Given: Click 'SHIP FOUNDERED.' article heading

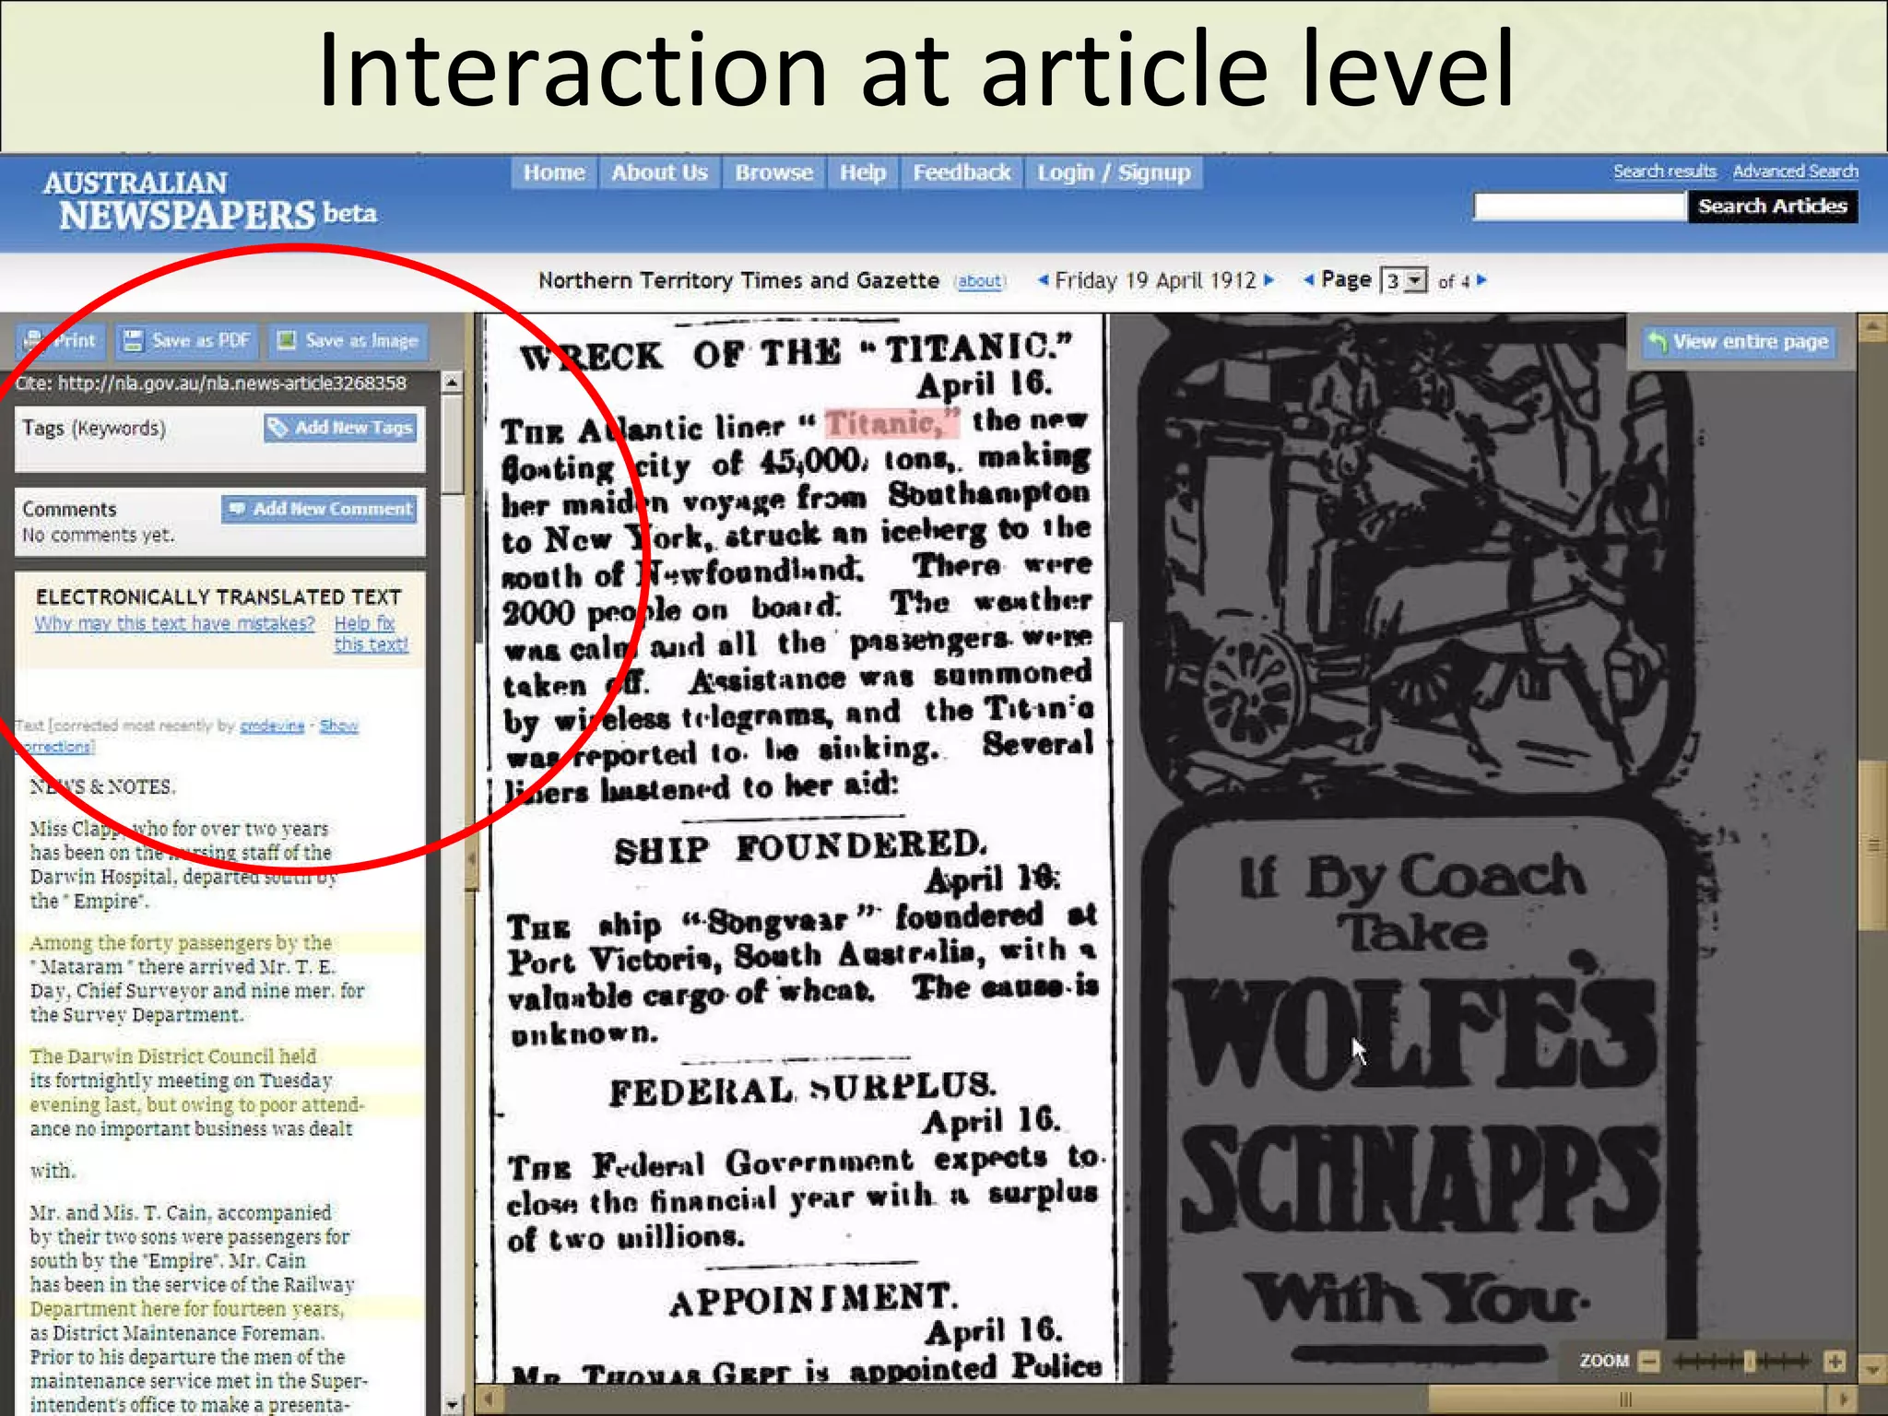Looking at the screenshot, I should click(800, 847).
